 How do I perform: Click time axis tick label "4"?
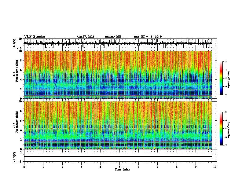(x=101, y=167)
